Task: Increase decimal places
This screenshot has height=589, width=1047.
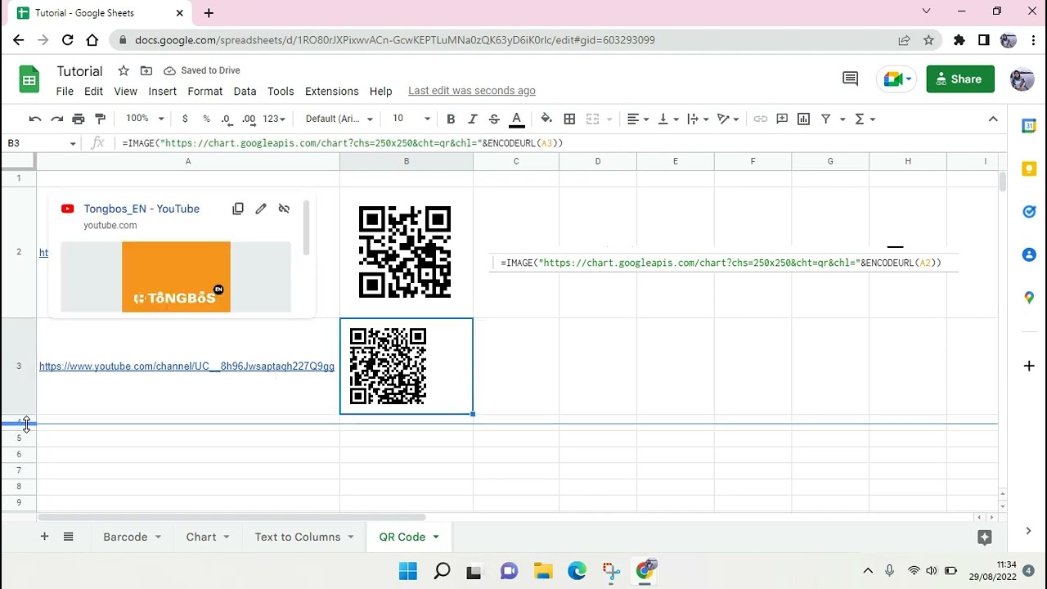Action: pyautogui.click(x=249, y=119)
